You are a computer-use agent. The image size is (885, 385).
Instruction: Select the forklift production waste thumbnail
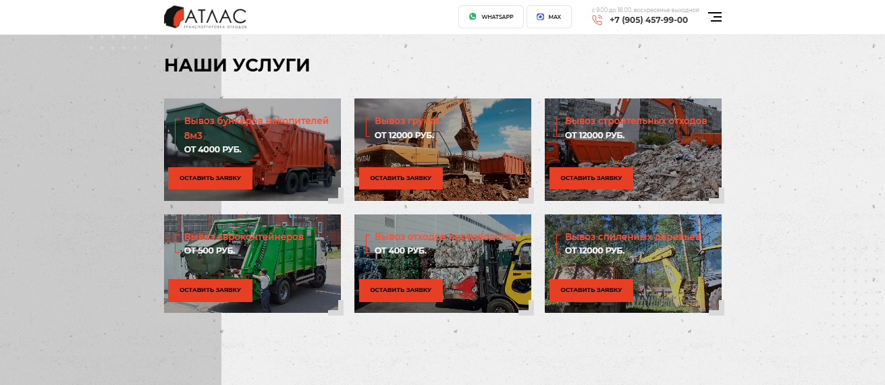click(443, 264)
